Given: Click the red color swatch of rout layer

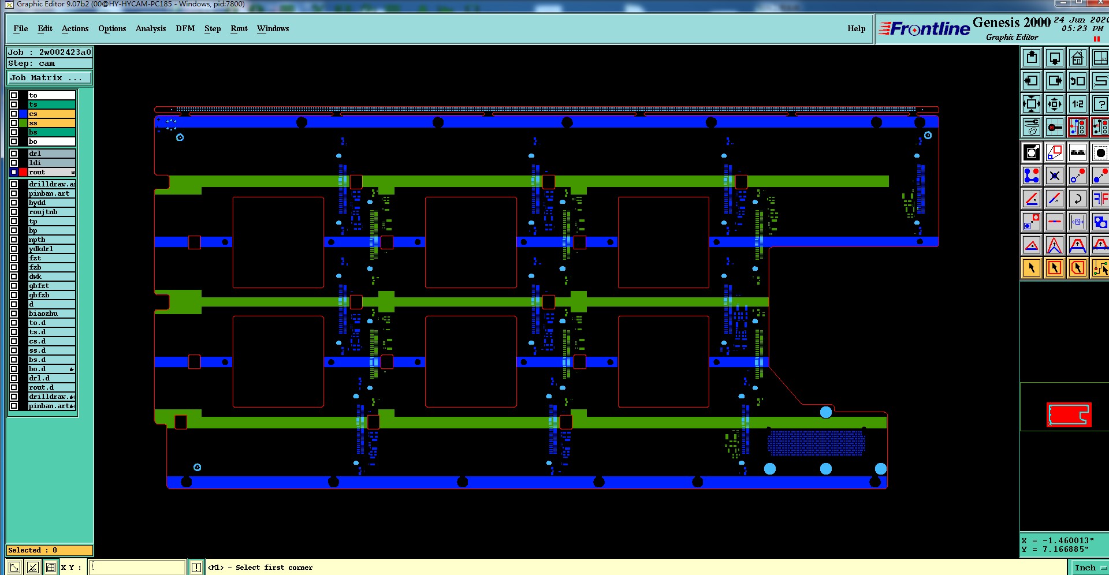Looking at the screenshot, I should point(23,172).
